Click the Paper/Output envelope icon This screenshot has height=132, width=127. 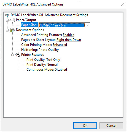pyautogui.click(x=12, y=20)
